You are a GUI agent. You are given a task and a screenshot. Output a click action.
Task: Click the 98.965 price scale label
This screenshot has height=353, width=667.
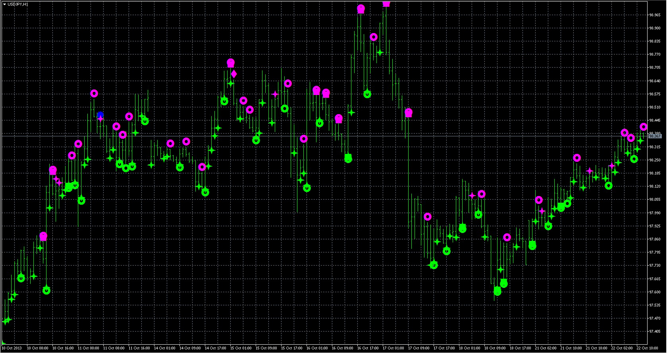click(x=655, y=15)
